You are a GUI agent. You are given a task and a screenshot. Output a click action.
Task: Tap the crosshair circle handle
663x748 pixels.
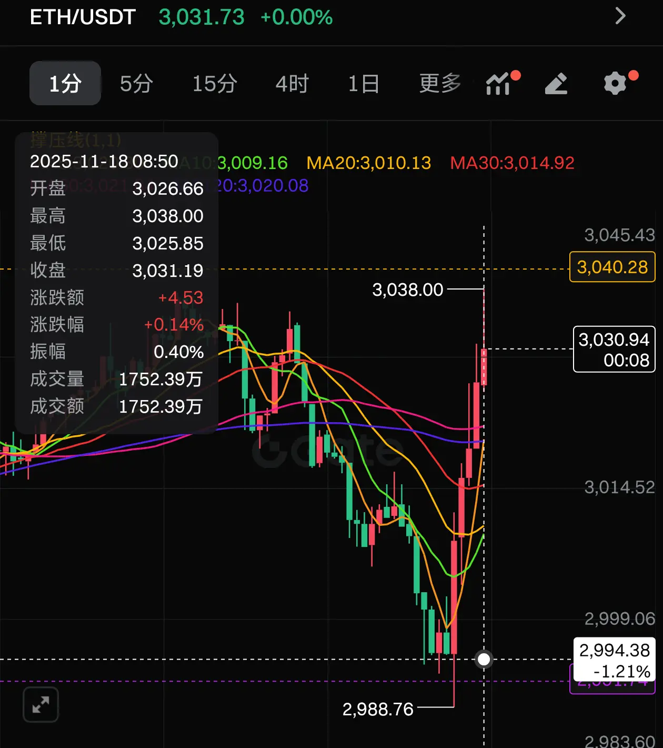coord(484,659)
